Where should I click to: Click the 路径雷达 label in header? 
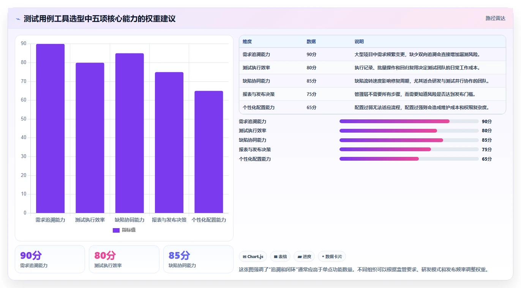click(x=495, y=18)
